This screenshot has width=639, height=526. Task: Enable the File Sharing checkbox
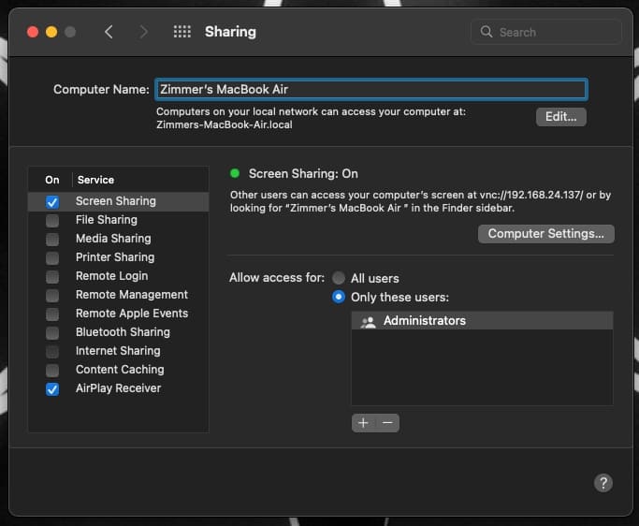click(x=52, y=221)
